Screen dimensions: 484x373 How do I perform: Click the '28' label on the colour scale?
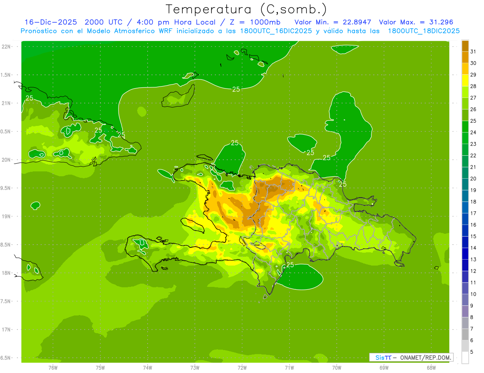point(473,86)
